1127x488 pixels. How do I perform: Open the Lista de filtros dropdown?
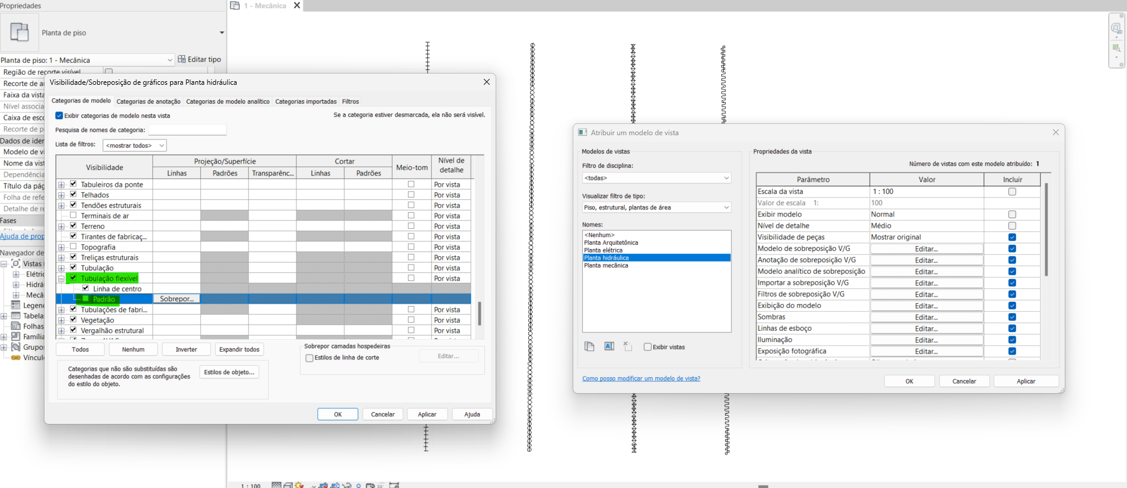click(135, 145)
